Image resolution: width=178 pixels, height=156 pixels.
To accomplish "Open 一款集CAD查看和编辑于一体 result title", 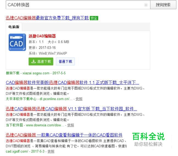I will [x=64, y=135].
